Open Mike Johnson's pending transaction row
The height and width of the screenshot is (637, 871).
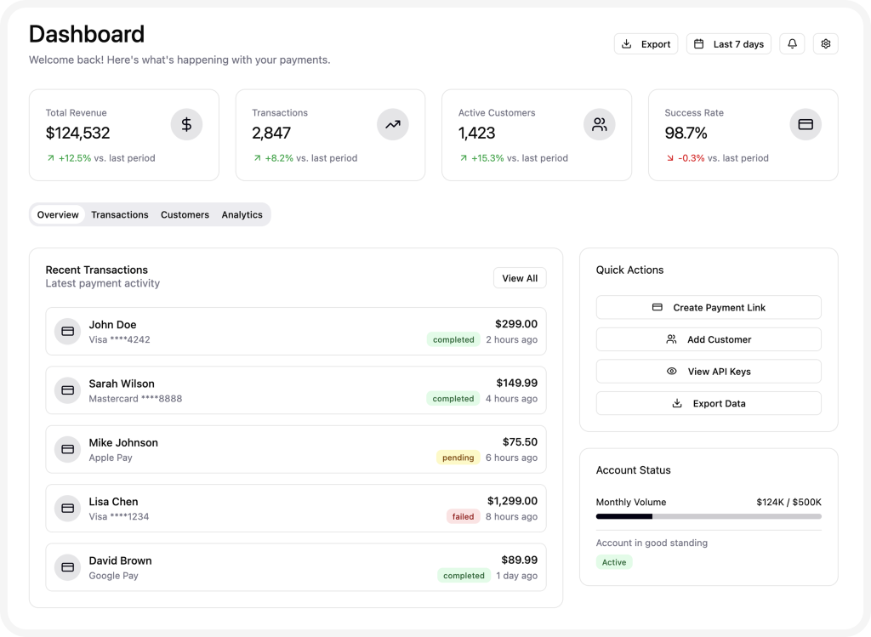tap(296, 450)
